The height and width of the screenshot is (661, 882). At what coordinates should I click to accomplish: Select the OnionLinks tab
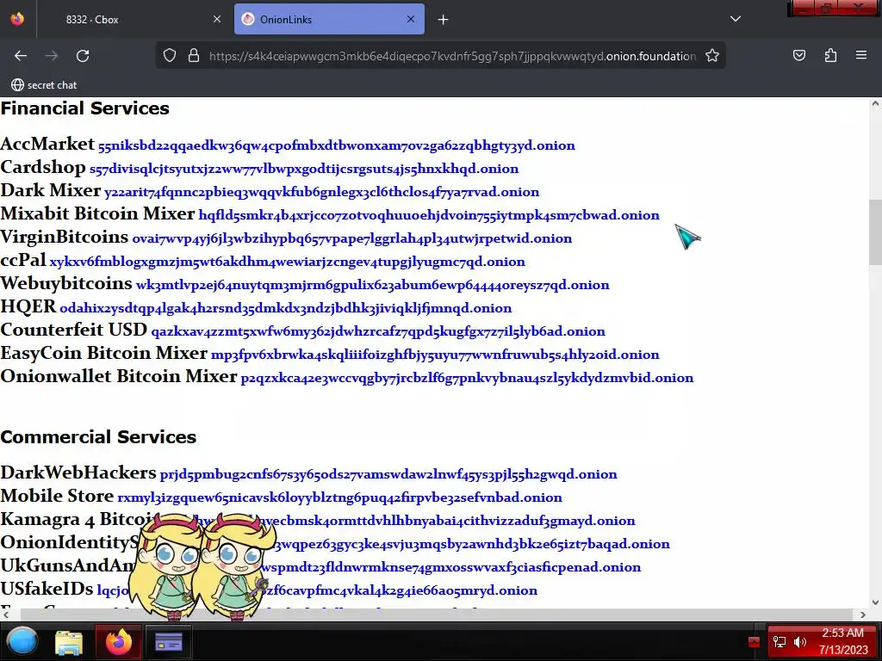click(x=329, y=19)
